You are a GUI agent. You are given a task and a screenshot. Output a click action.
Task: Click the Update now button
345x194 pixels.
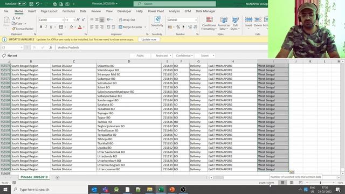(149, 39)
